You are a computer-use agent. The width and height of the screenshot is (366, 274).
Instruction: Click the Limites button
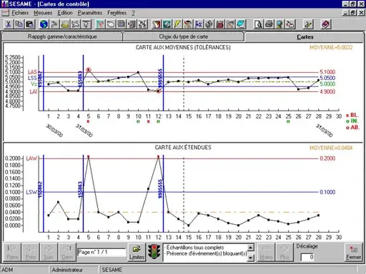tap(137, 253)
